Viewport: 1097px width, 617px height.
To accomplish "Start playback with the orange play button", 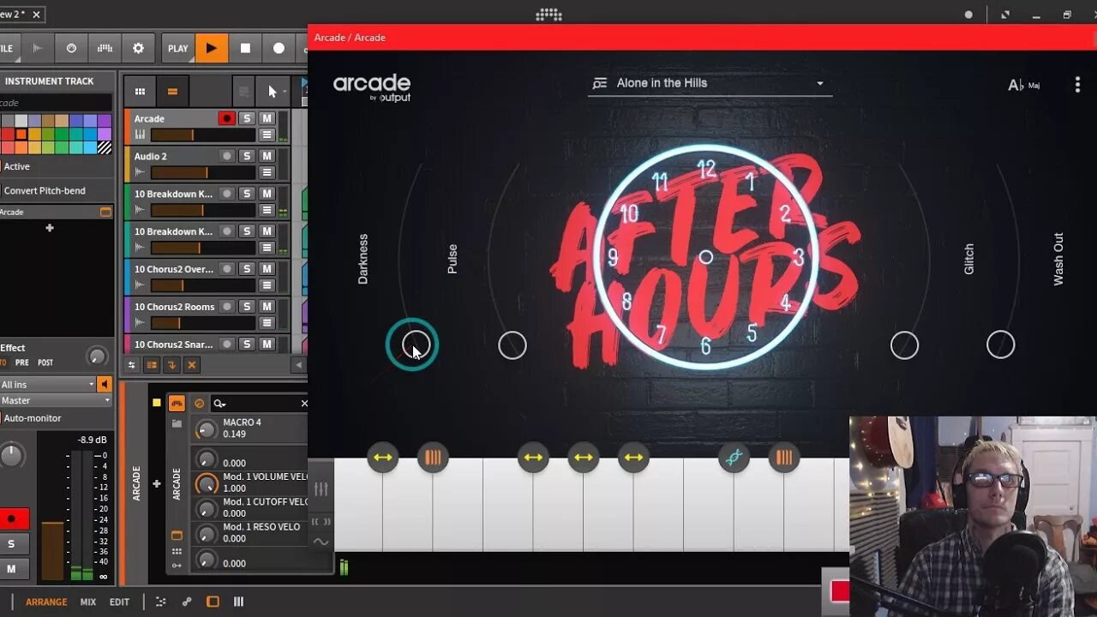I will (x=211, y=48).
